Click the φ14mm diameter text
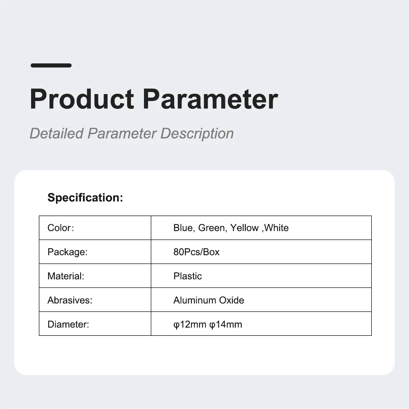This screenshot has width=409, height=409. pyautogui.click(x=226, y=324)
